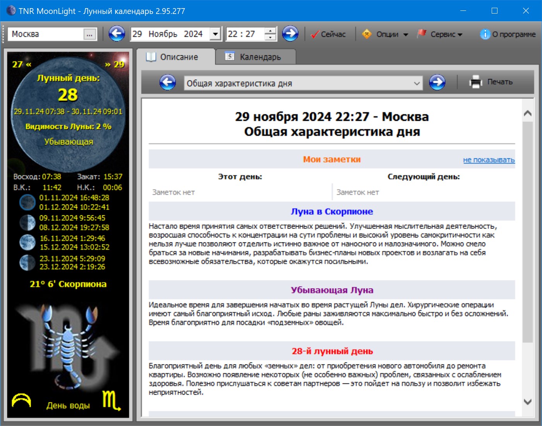Screen dimensions: 542x426
Task: Expand the Общая характеристика дня combo box
Action: coord(304,83)
